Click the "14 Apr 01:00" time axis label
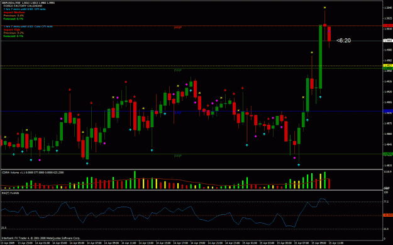Screen dimensions: 393x245 point(42,243)
